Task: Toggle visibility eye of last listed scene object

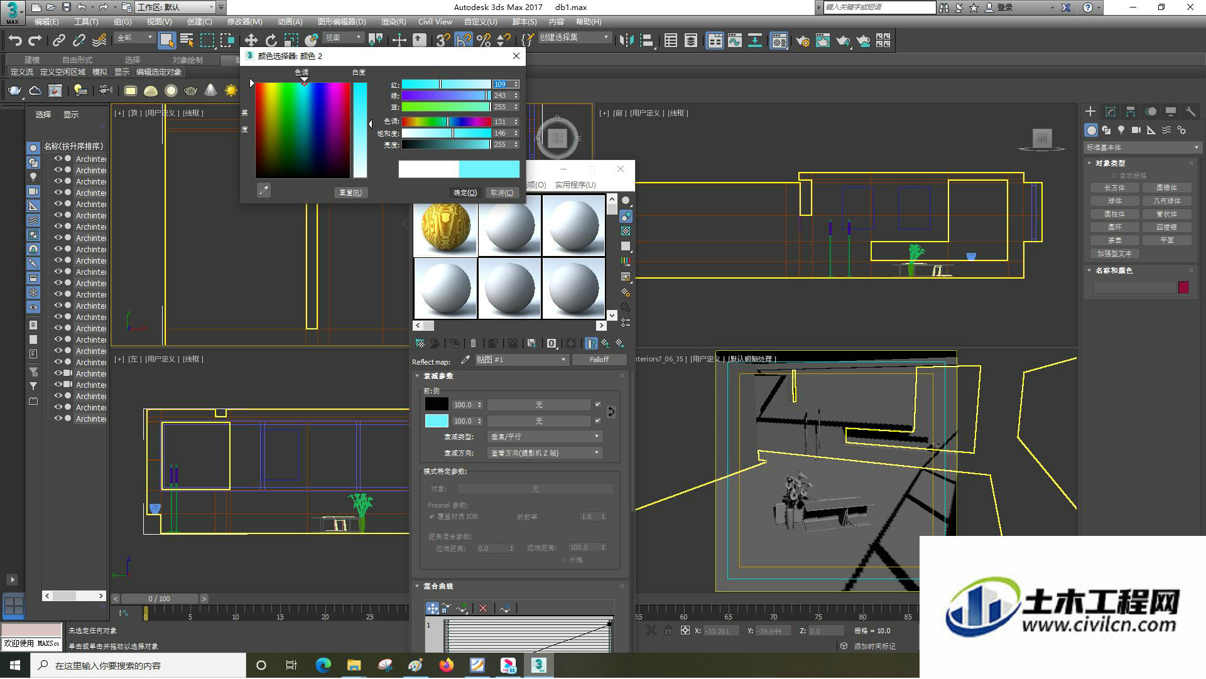Action: point(58,419)
